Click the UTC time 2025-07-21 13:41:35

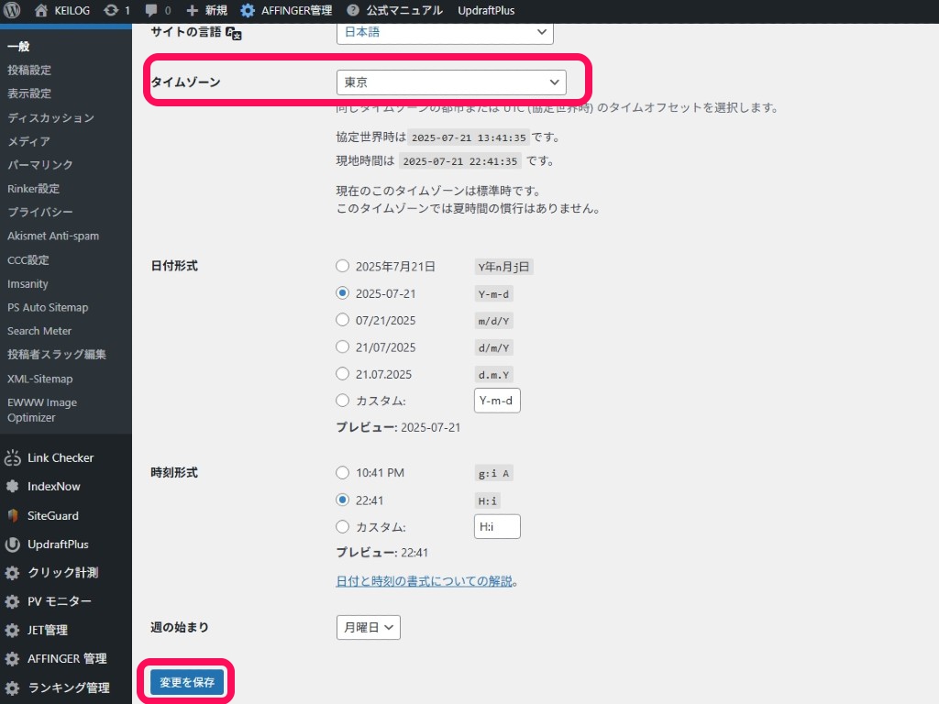click(469, 137)
